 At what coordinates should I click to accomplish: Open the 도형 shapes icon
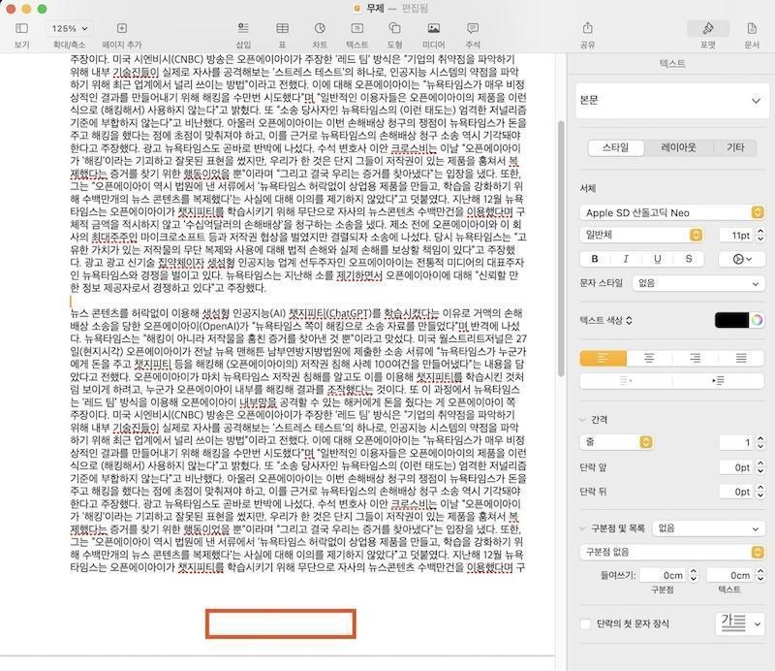[394, 28]
